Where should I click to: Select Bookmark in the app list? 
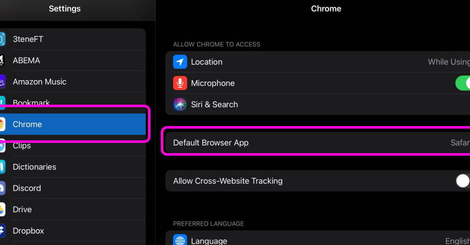[x=73, y=103]
